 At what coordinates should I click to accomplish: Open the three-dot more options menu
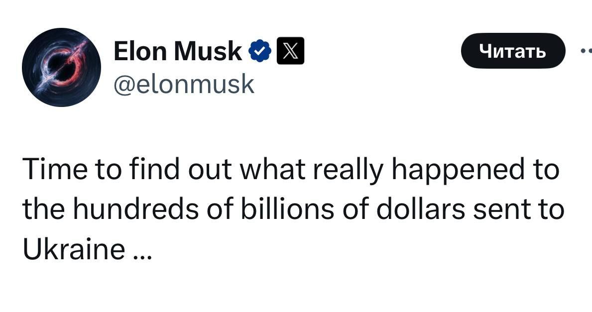point(586,50)
